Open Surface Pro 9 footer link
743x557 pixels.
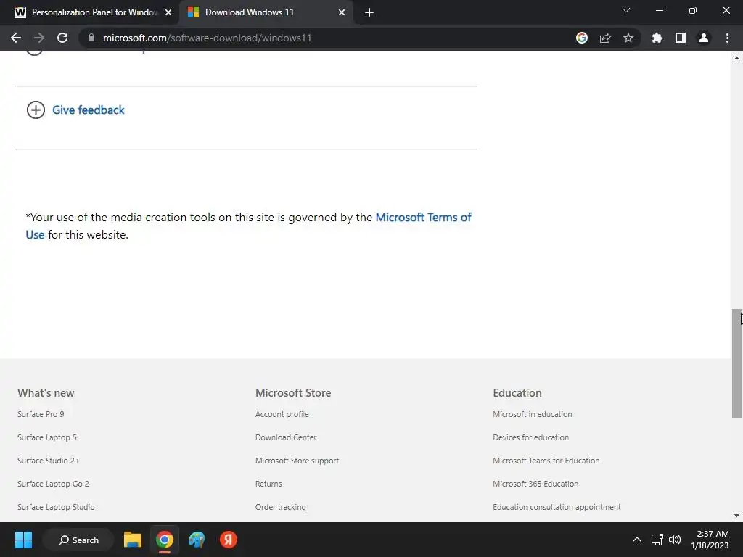click(x=41, y=414)
